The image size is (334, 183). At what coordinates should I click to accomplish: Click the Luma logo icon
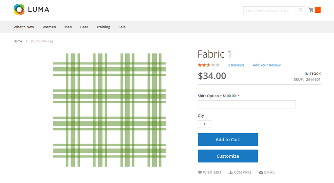[x=19, y=10]
